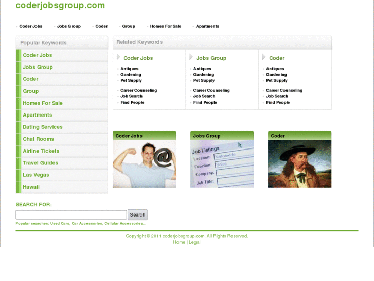374x281 pixels.
Task: Click Coder Jobs in top navigation
Action: pyautogui.click(x=31, y=26)
